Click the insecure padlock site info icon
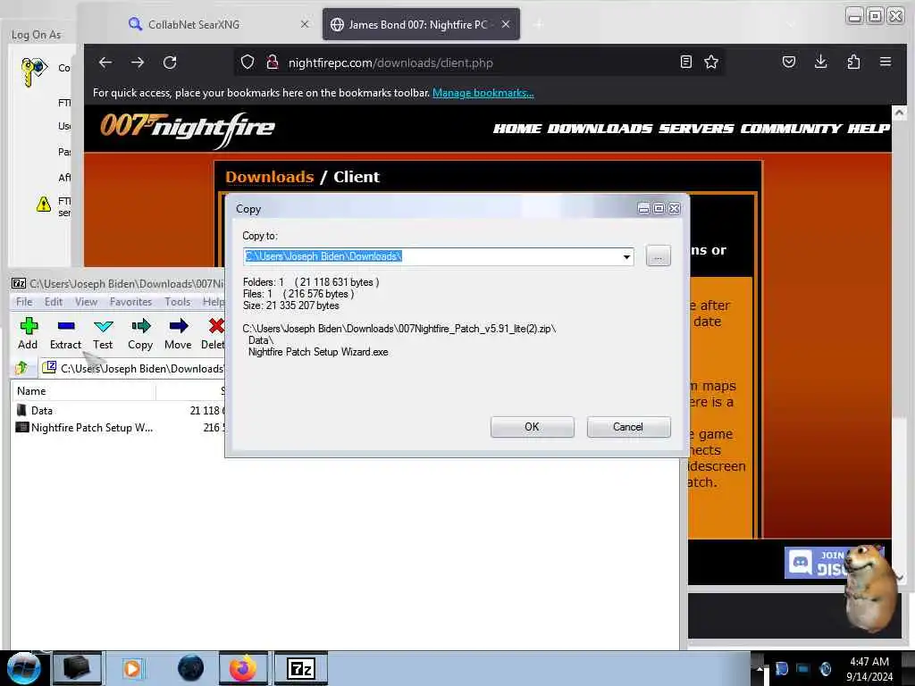The image size is (915, 686). [272, 62]
